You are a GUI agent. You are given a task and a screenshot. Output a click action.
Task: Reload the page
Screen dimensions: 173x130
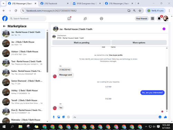tap(16, 11)
